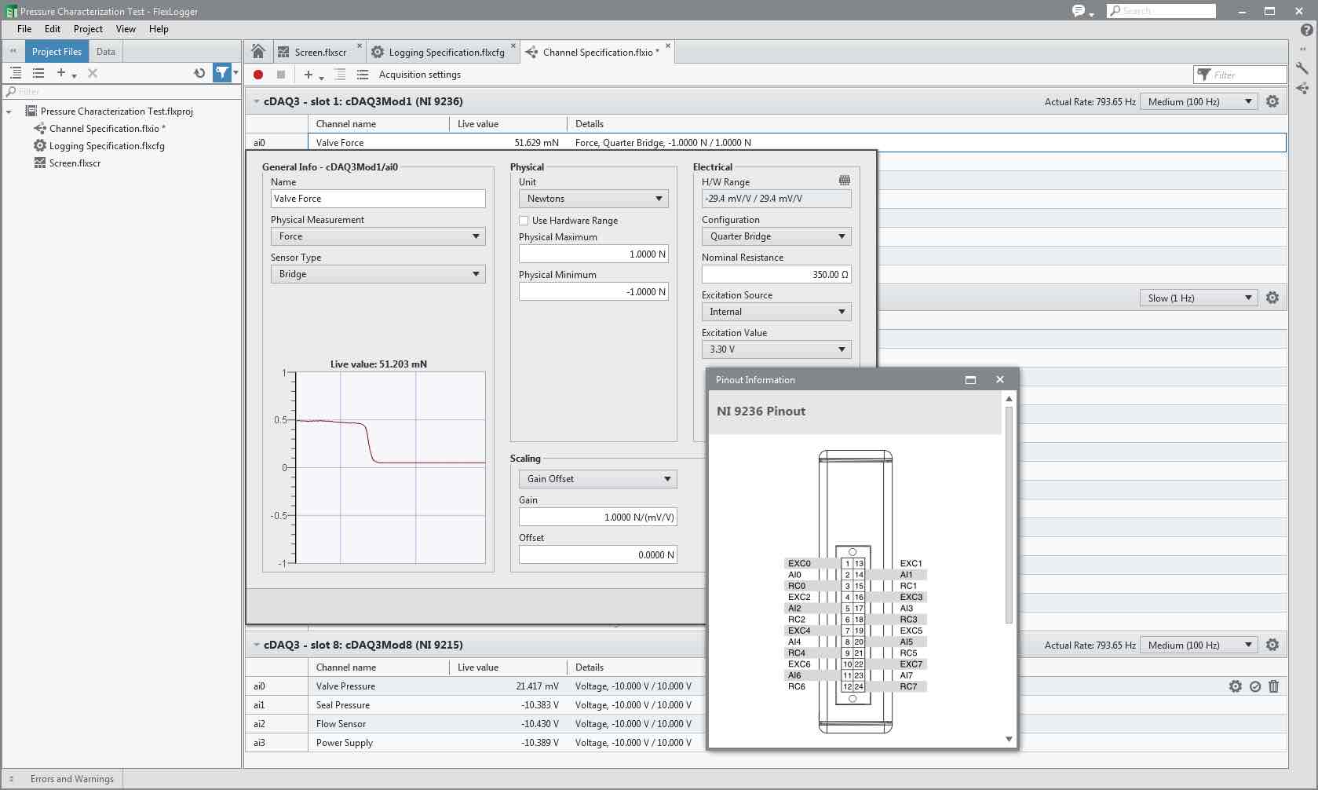Open the Project menu
Image resolution: width=1318 pixels, height=790 pixels.
(88, 29)
